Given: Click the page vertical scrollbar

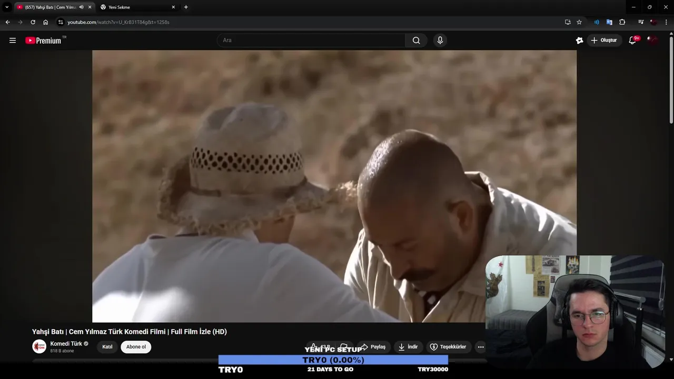Looking at the screenshot, I should coord(671,79).
